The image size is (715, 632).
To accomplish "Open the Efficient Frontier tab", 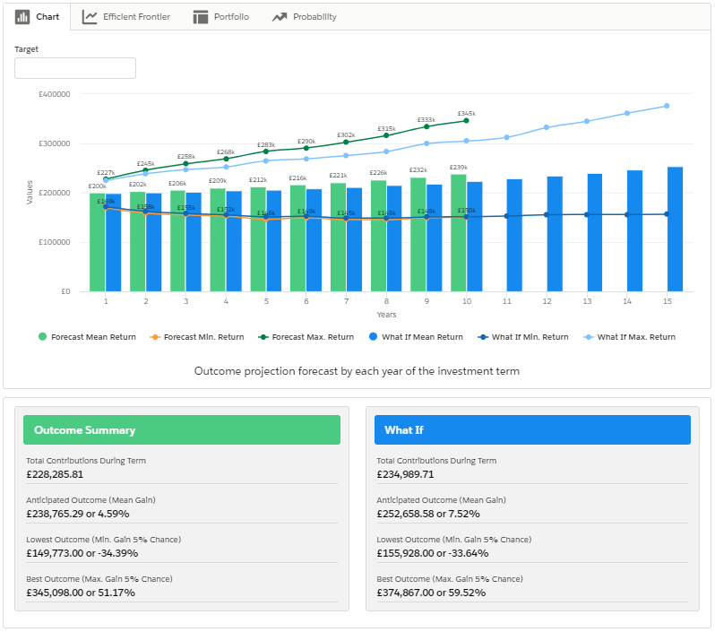I will click(x=125, y=17).
